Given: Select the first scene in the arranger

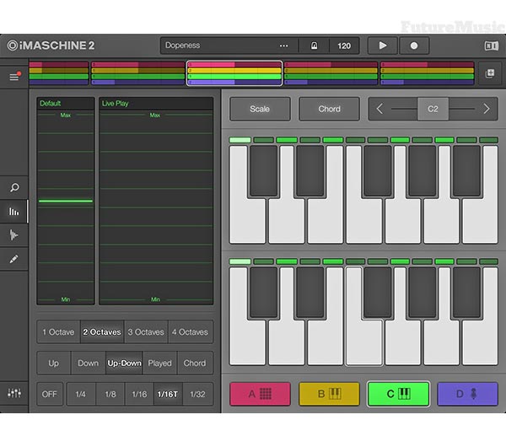Looking at the screenshot, I should click(59, 73).
